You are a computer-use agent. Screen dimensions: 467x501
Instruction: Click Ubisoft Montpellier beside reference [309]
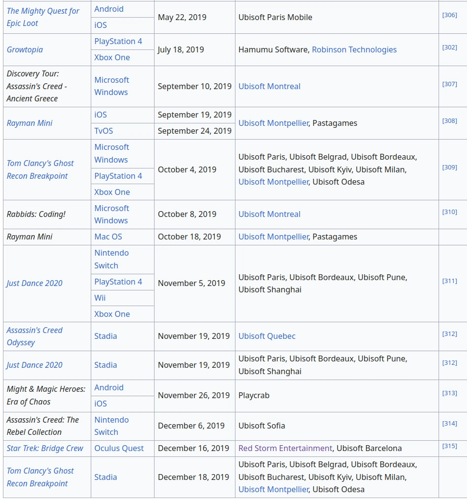point(273,182)
